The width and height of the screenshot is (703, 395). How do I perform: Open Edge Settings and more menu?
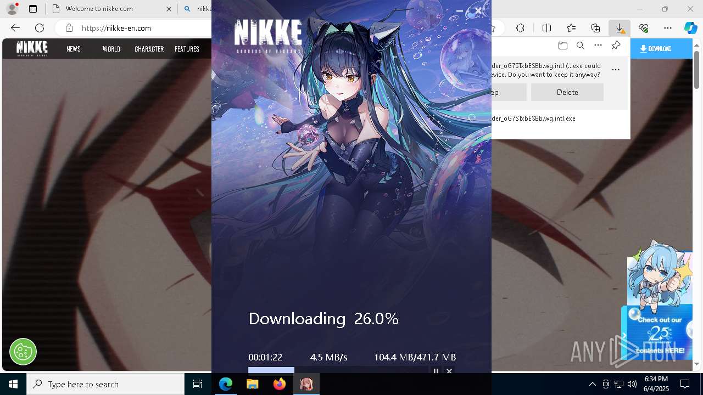(x=668, y=28)
